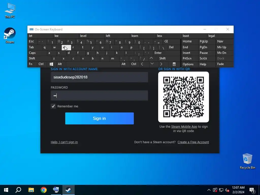Choose the 'legal' text suggestion
This screenshot has height=195, width=260.
click(x=220, y=36)
